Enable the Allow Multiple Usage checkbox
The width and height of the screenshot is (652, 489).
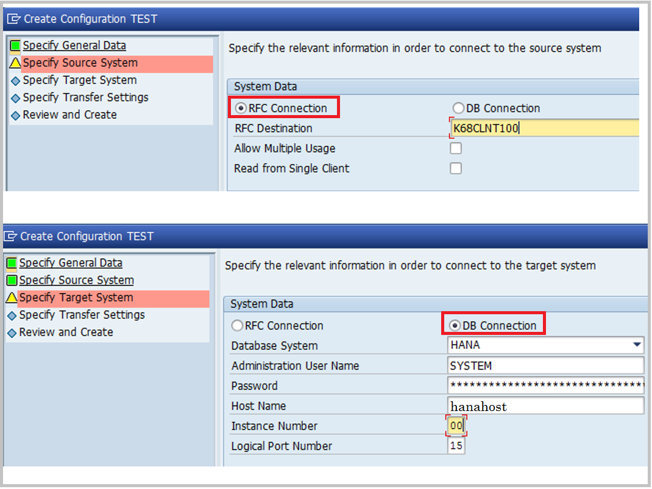pos(456,148)
